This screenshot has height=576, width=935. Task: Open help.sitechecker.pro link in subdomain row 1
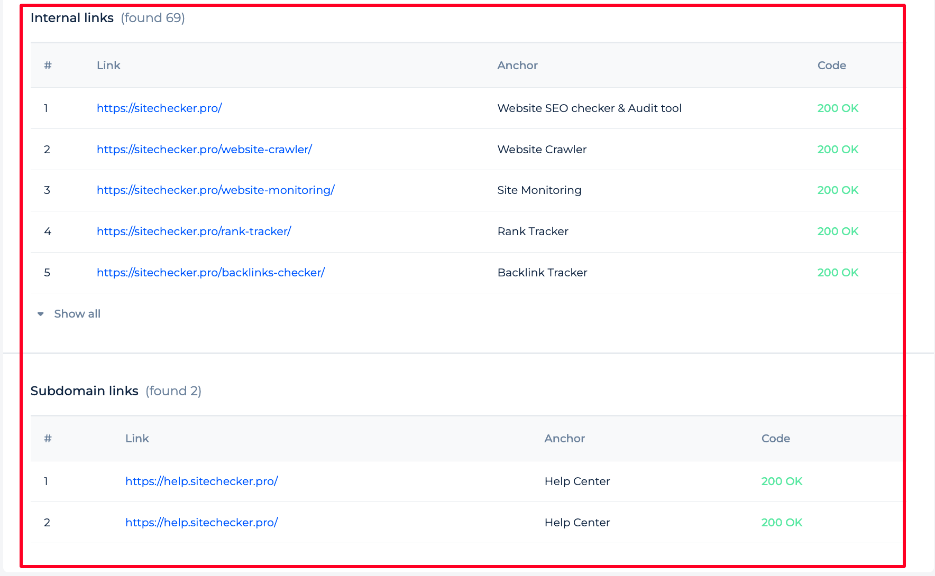[x=201, y=481]
